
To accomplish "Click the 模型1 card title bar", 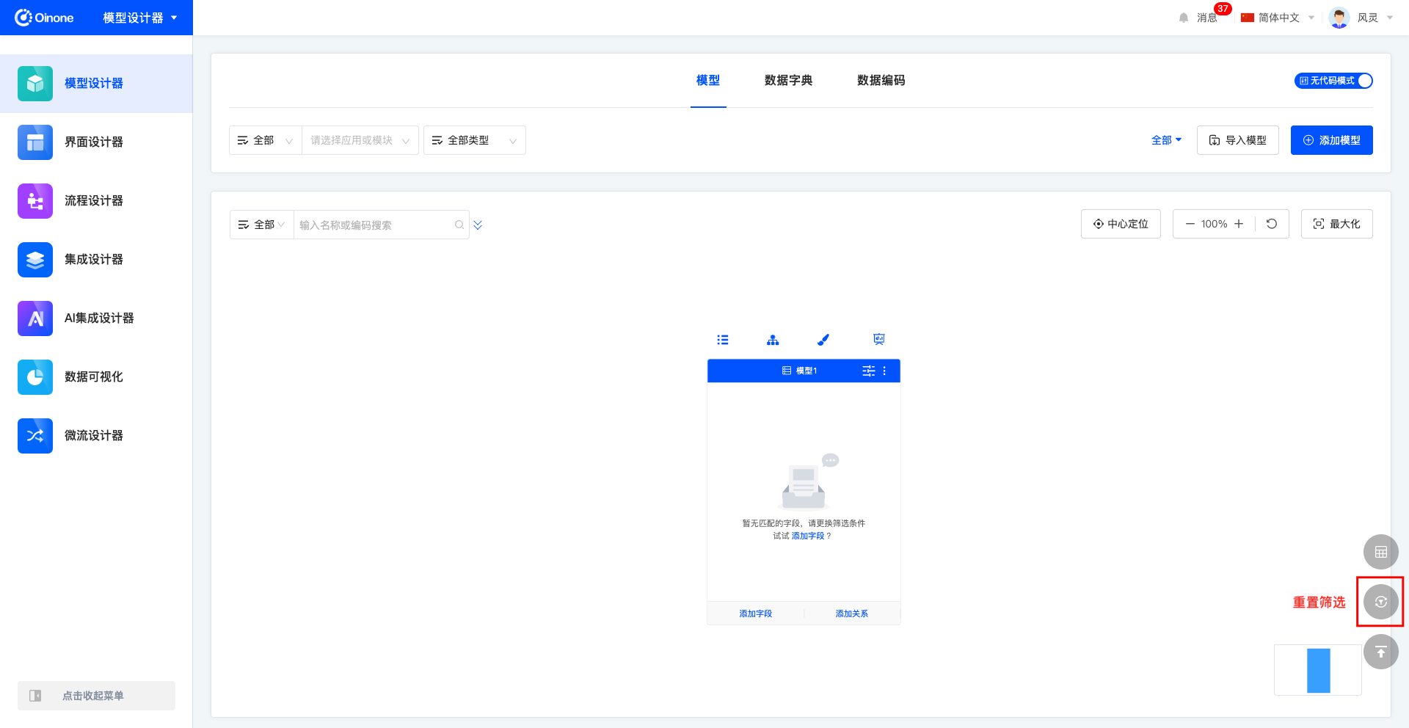I will pos(804,371).
